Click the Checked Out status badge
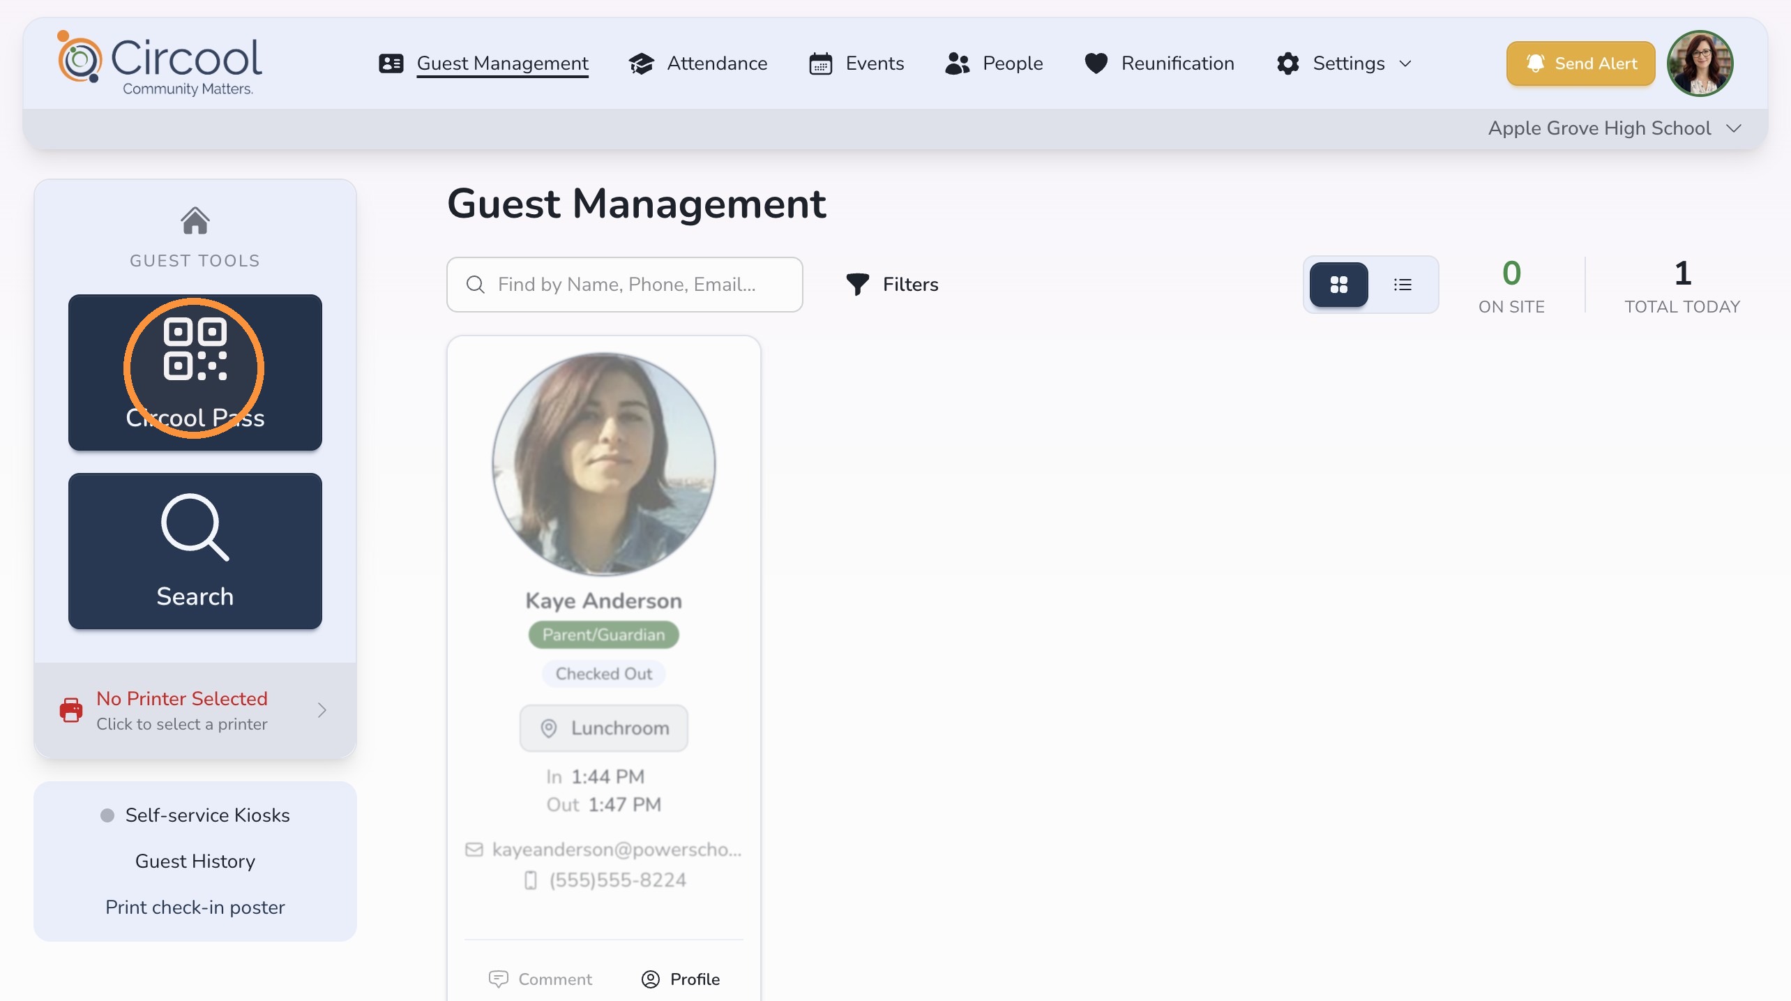 604,674
